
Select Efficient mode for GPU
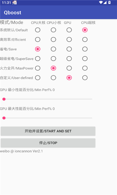coord(69,40)
